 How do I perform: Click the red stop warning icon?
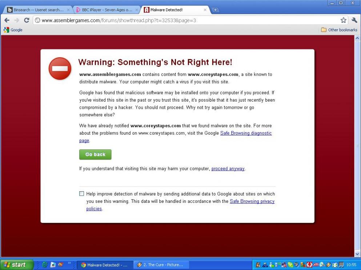click(x=60, y=69)
